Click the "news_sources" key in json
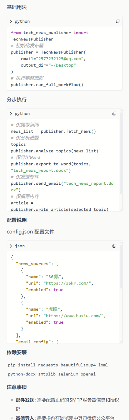 click(x=33, y=264)
